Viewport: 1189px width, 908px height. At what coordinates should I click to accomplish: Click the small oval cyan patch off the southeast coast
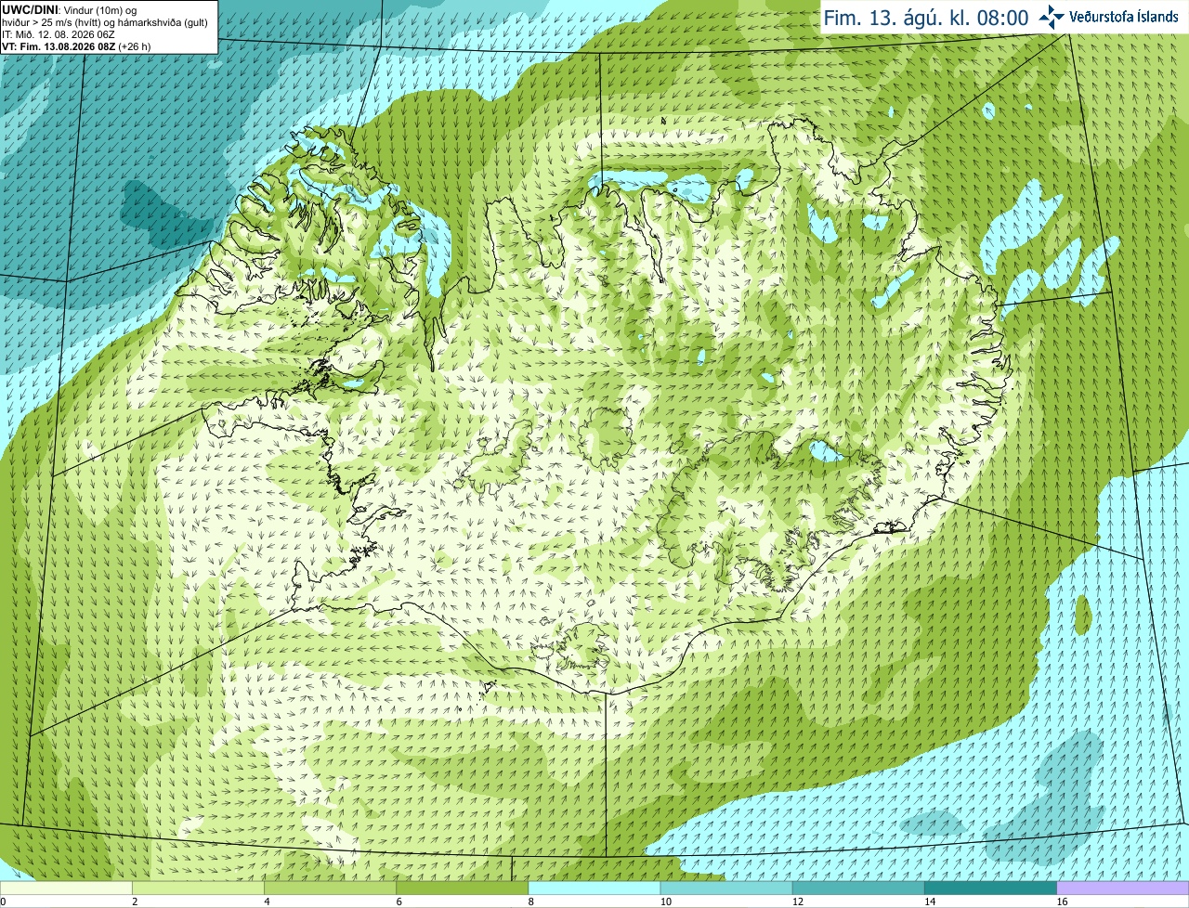pyautogui.click(x=1082, y=612)
